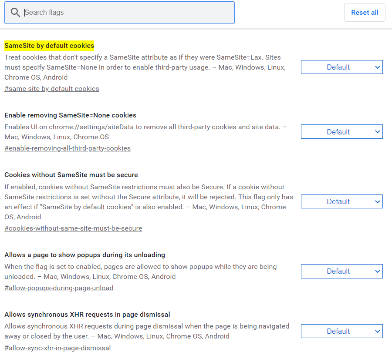Follow the #allow-sync-xhr-in-page-dismissal link
This screenshot has height=362, width=392.
pyautogui.click(x=57, y=348)
